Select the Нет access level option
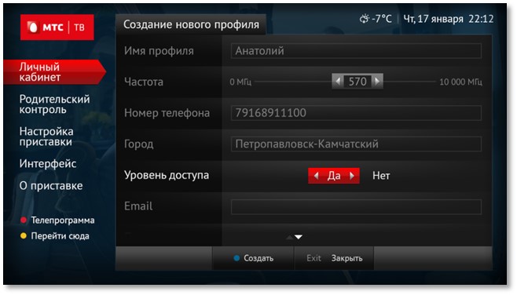 point(381,176)
